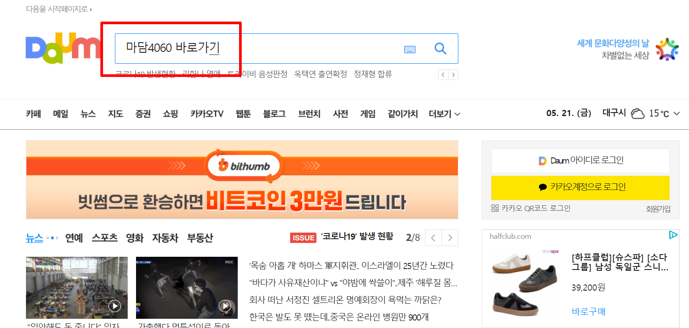Click 회원가입 sign-up link
689x328 pixels.
coord(658,209)
